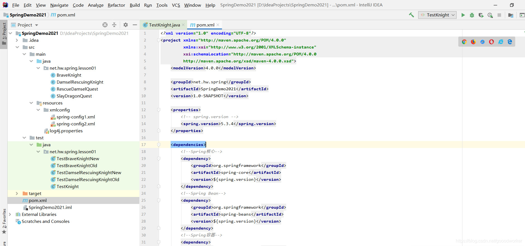Click the Locate file crosshair icon
Viewport: 525px width, 246px height.
(105, 25)
